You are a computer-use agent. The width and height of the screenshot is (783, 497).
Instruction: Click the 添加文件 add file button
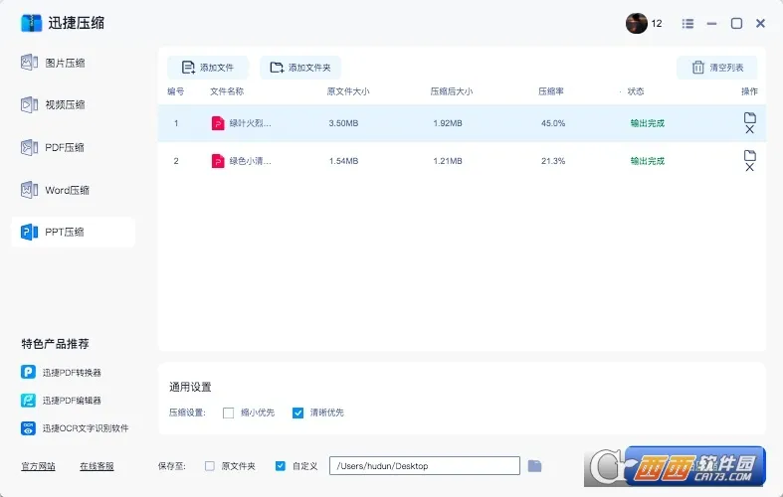208,68
